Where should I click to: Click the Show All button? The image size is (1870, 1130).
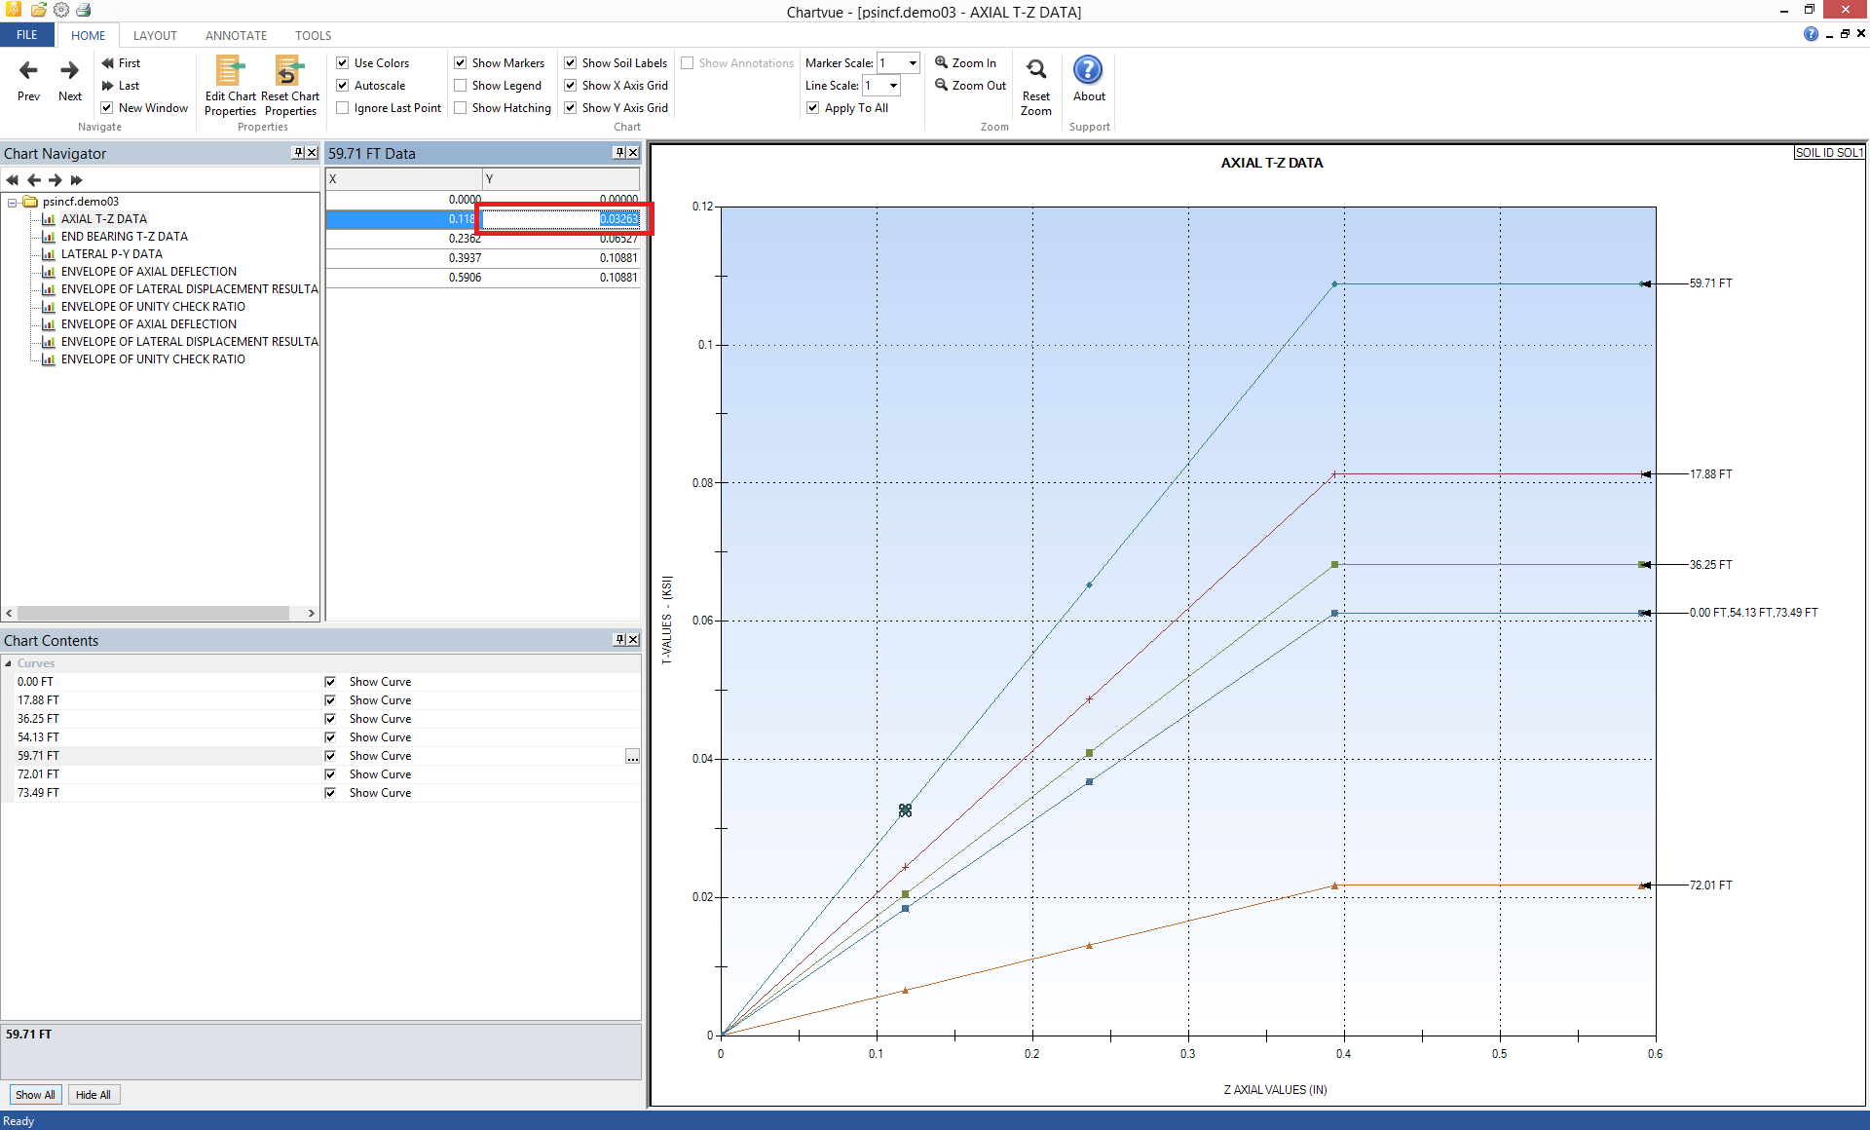pyautogui.click(x=35, y=1095)
